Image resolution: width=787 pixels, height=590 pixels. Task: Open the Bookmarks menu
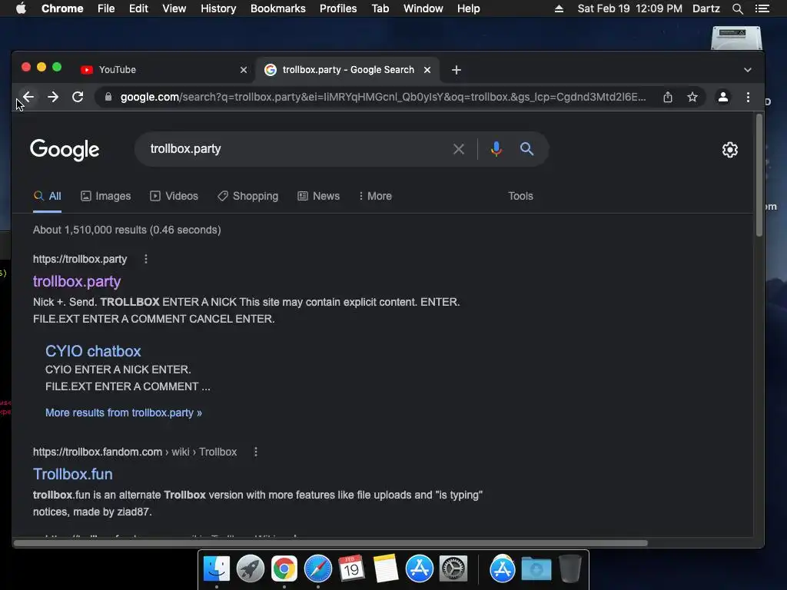[x=278, y=8]
